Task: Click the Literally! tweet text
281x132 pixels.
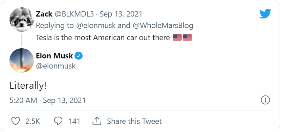Action: pos(28,86)
